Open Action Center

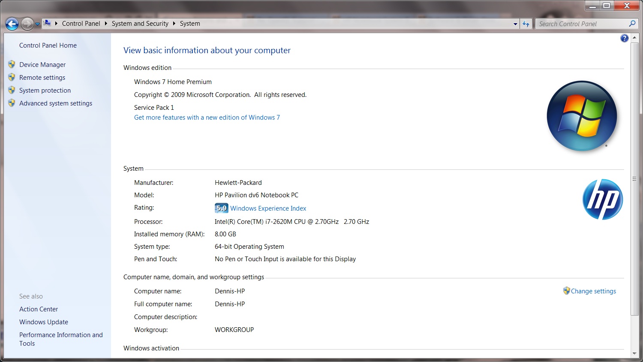pyautogui.click(x=39, y=309)
